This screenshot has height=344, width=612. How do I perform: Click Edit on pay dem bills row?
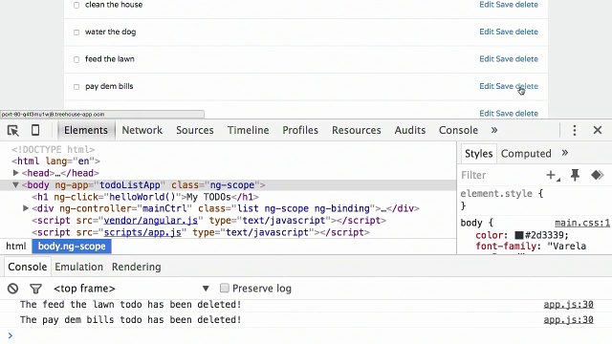[487, 86]
